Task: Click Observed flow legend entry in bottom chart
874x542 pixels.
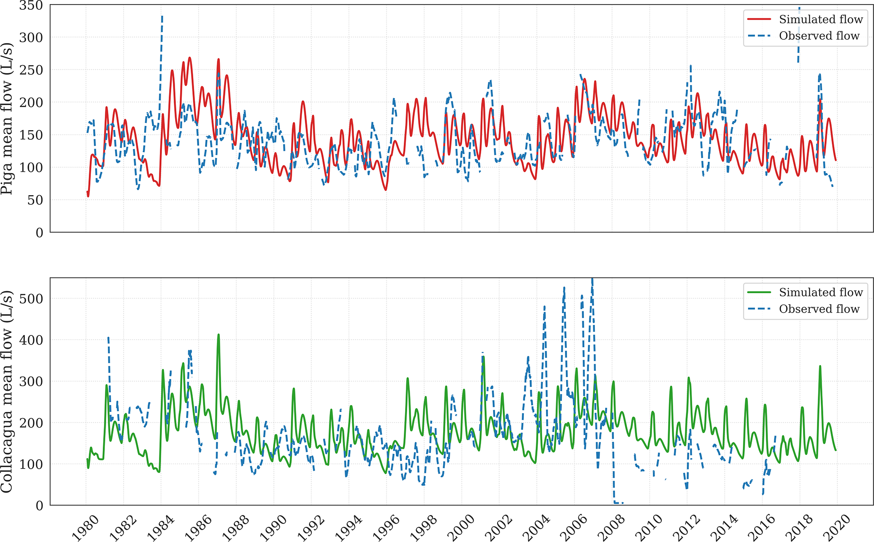Action: (x=819, y=309)
